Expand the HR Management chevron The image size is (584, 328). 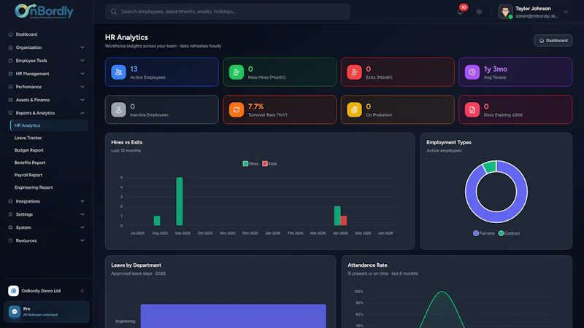(82, 74)
